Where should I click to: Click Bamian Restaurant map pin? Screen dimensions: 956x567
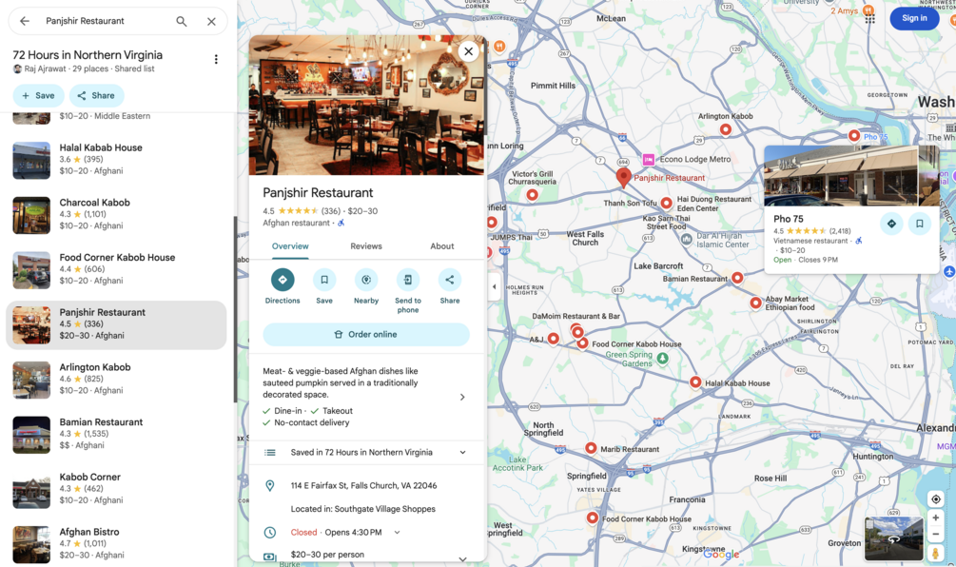(x=737, y=278)
